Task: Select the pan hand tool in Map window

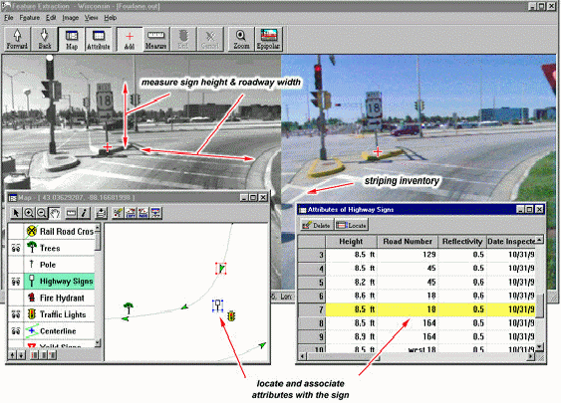Action: (x=55, y=213)
